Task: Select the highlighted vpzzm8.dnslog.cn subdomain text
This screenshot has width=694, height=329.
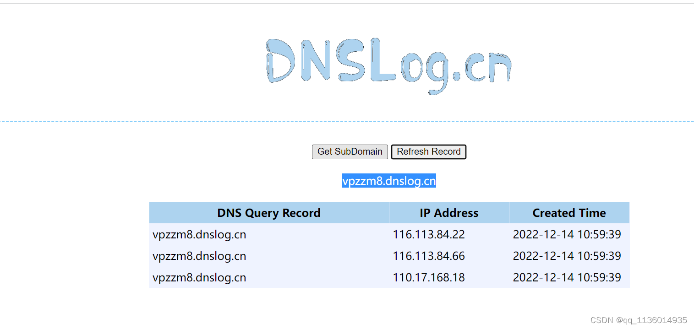Action: pyautogui.click(x=389, y=181)
